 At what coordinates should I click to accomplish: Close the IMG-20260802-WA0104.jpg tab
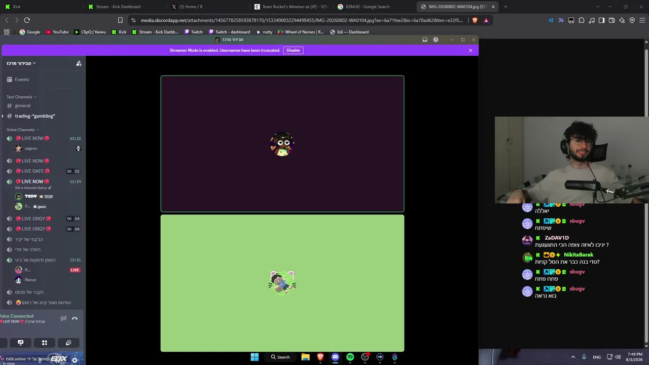point(493,7)
